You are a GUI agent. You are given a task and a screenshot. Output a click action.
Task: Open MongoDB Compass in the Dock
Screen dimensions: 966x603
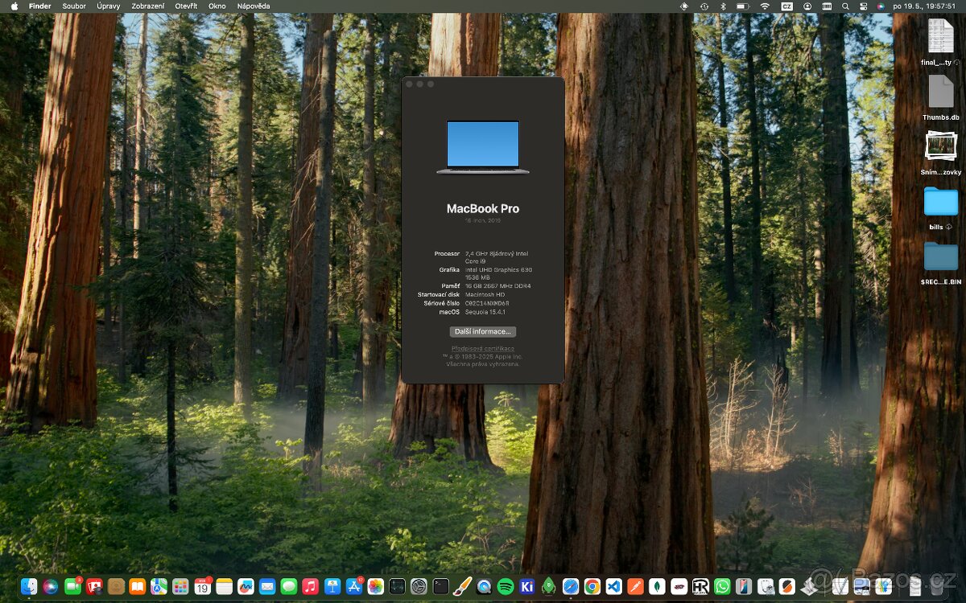(x=657, y=587)
